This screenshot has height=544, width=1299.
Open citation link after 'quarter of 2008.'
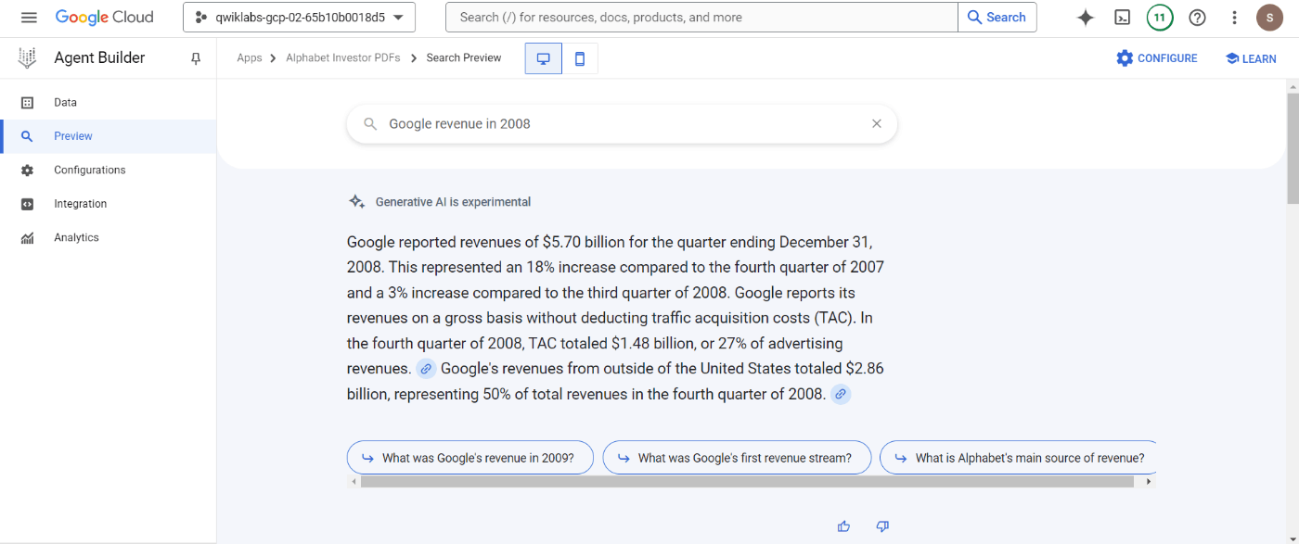click(x=841, y=394)
